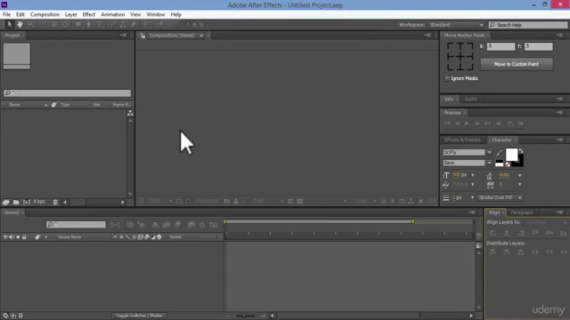Viewport: 570px width, 320px height.
Task: Select the Puppet Pin tool
Action: 160,24
